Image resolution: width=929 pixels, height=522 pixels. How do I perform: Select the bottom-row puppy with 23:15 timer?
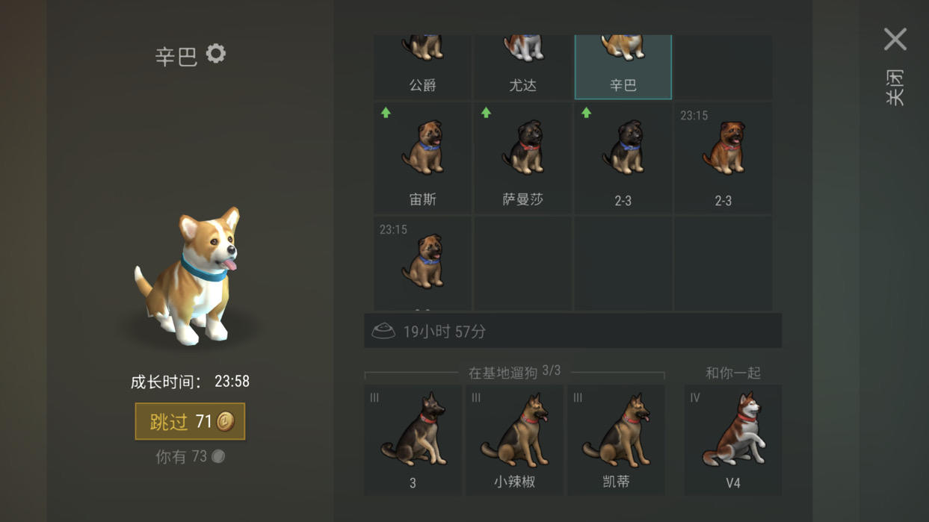point(423,264)
